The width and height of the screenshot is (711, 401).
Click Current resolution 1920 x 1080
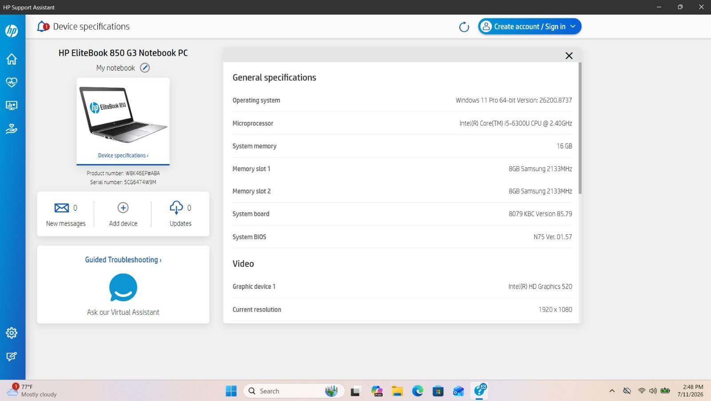point(555,310)
